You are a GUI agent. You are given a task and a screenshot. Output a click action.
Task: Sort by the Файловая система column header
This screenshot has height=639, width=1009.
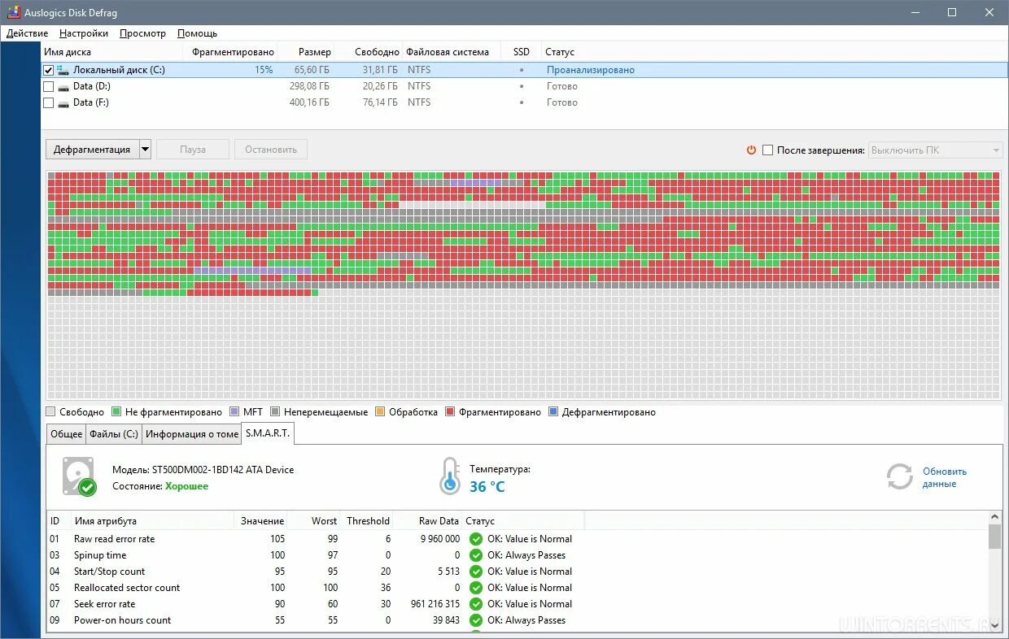452,52
